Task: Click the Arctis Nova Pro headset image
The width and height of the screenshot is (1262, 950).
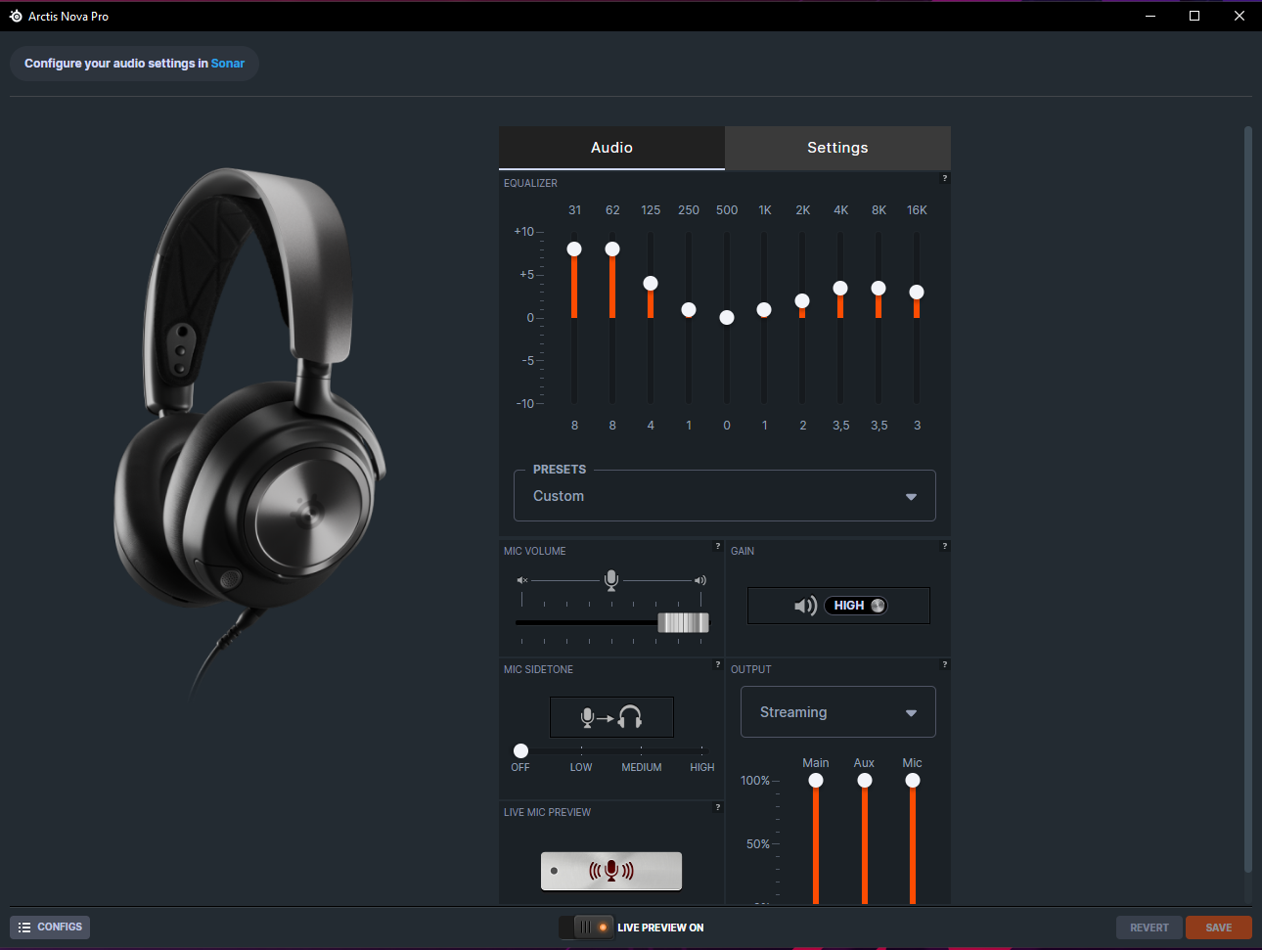Action: 249,430
